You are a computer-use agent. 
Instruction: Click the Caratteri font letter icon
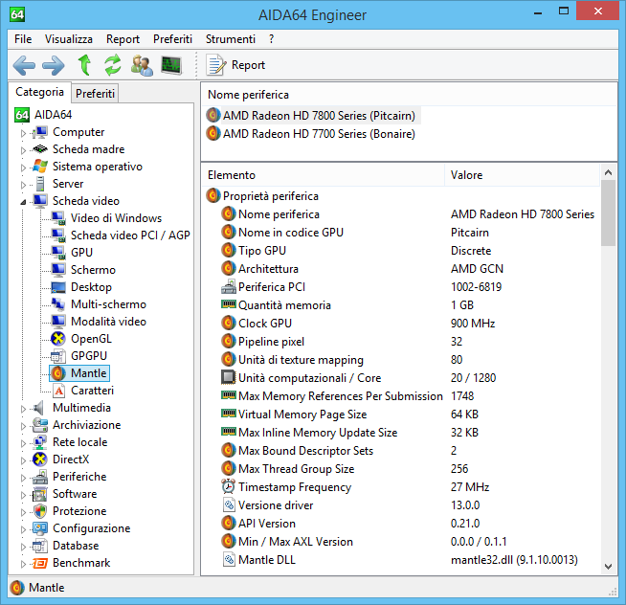point(58,391)
